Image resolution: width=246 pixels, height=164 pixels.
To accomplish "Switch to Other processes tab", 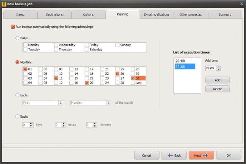I will tap(191, 15).
